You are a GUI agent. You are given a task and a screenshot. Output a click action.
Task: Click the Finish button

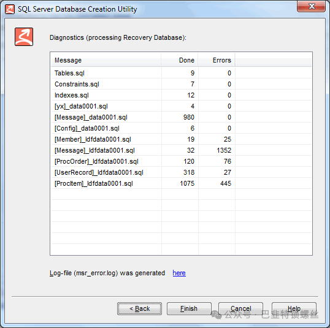point(189,308)
